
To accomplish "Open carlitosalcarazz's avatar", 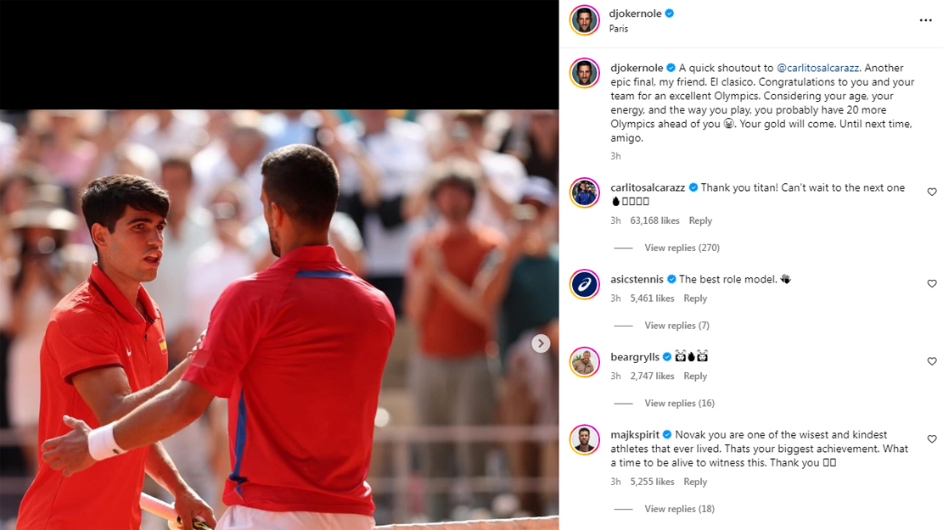I will click(x=585, y=192).
